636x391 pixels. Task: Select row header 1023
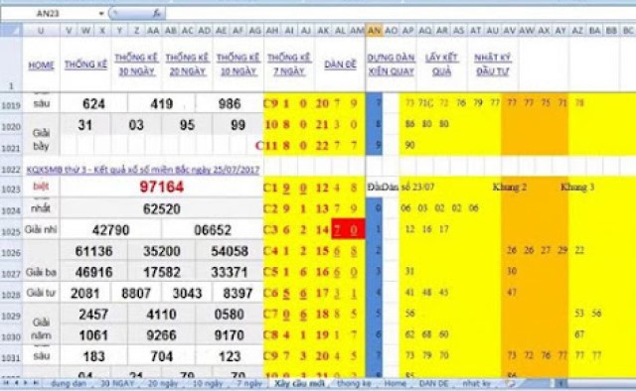(x=11, y=189)
